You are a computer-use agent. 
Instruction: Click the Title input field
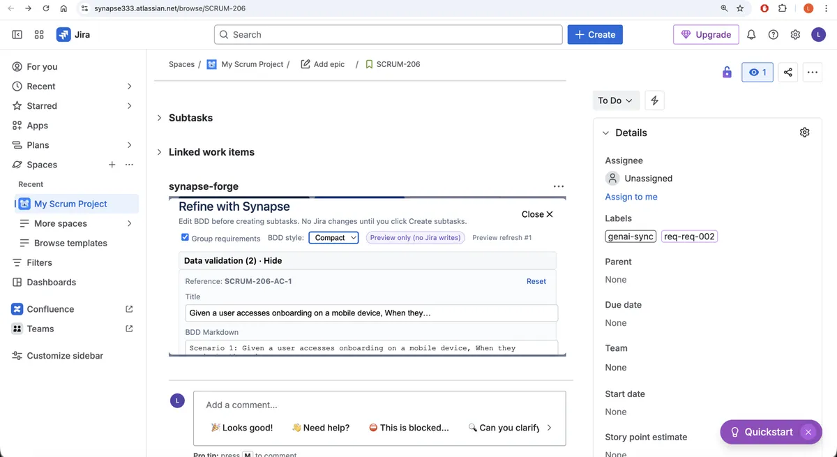371,313
